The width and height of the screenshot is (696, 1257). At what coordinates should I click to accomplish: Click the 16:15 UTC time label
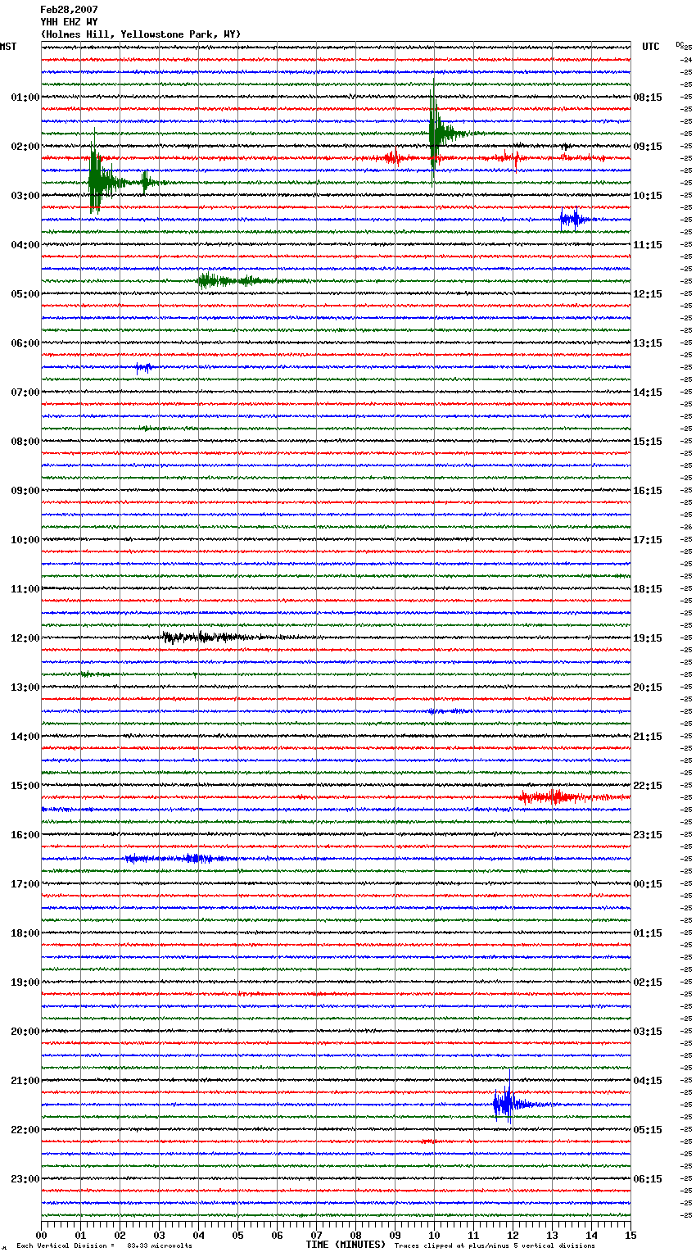648,491
